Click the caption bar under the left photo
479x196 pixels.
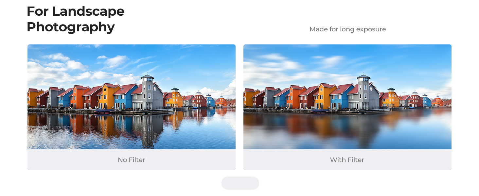132,159
